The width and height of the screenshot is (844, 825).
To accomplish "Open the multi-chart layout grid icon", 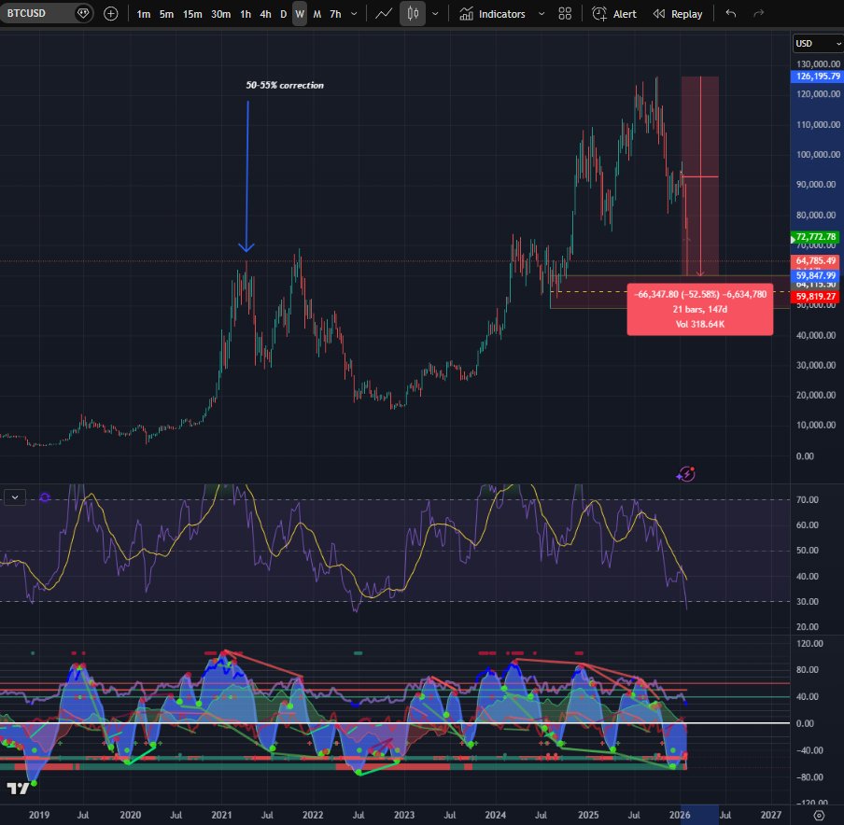I will [564, 13].
